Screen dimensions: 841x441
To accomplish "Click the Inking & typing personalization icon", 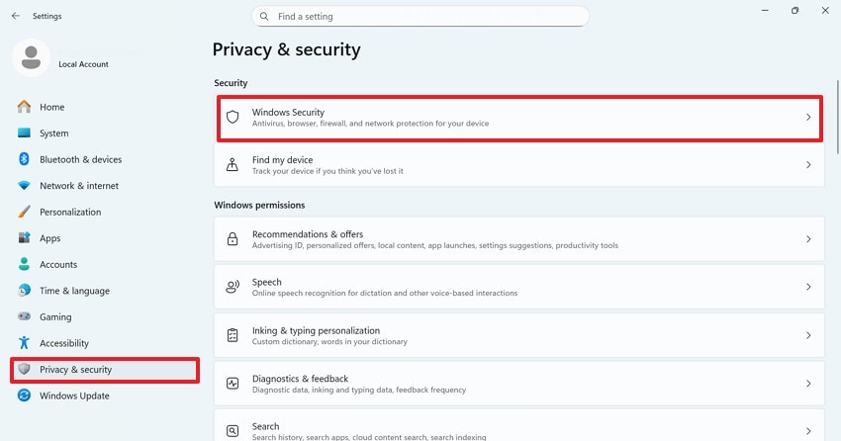I will (x=233, y=335).
